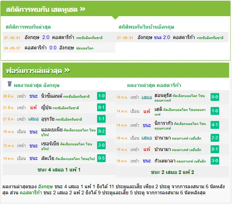
Task: Click the 0-5 score badge for ลัตเวีย
Action: [101, 158]
